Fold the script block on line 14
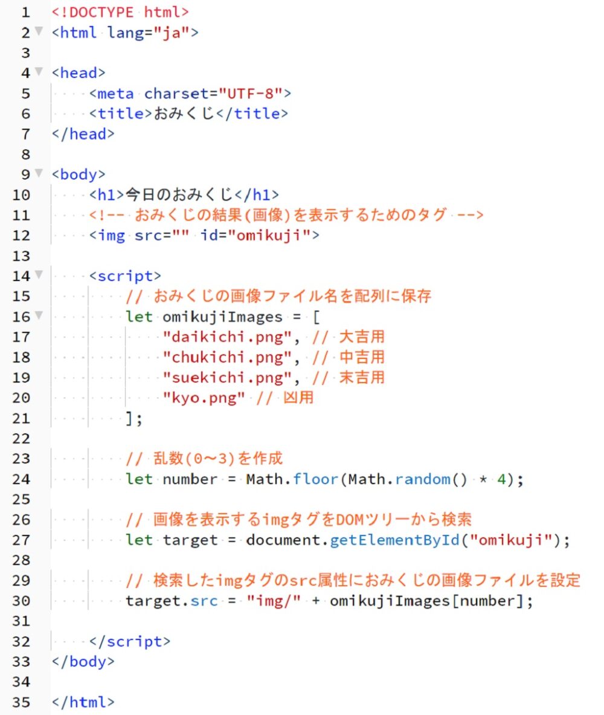 pos(39,276)
